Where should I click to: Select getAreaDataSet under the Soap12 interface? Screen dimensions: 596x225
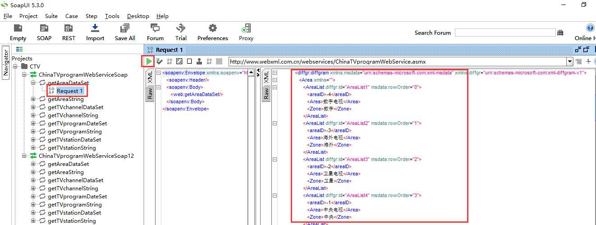[68, 164]
